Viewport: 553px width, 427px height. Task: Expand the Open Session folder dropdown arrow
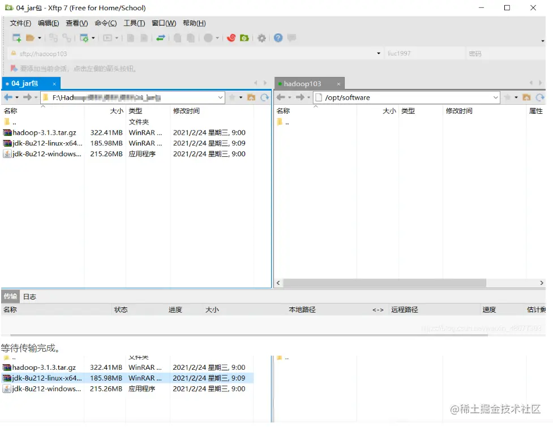pyautogui.click(x=40, y=38)
